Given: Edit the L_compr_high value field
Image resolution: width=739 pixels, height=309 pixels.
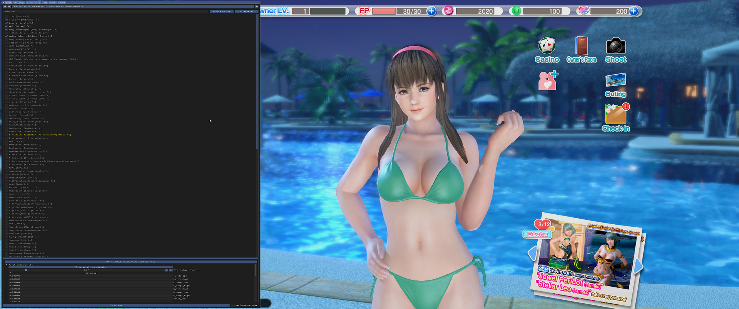Looking at the screenshot, I should pos(90,286).
